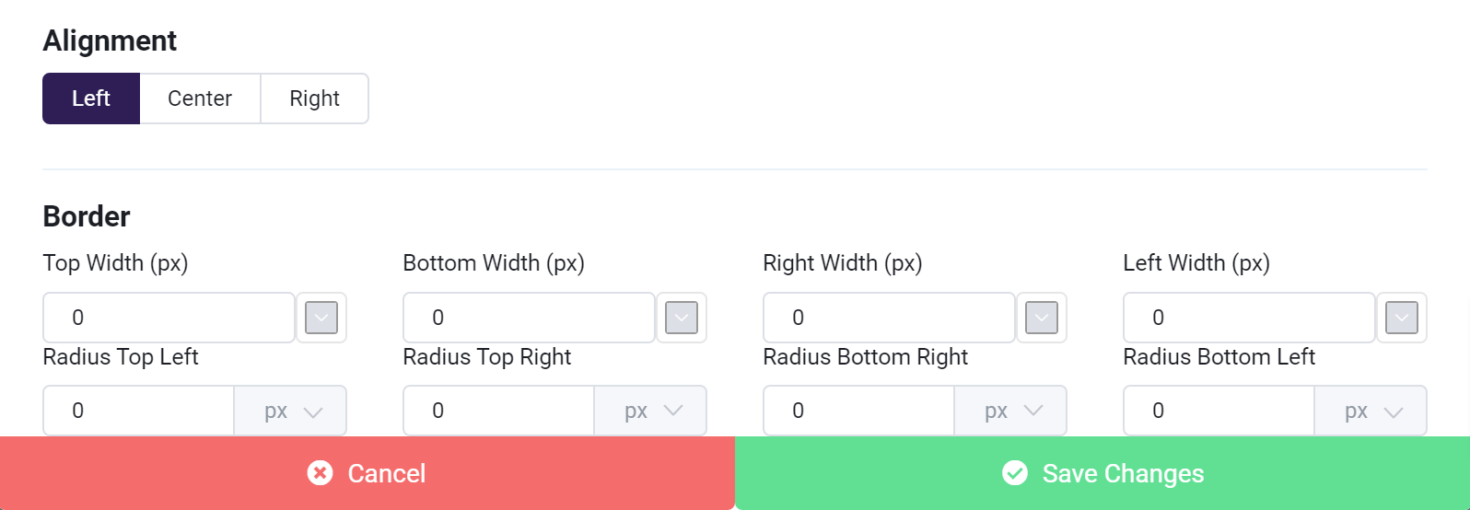Focus the Radius Bottom Left input field
Viewport: 1470px width, 510px height.
pyautogui.click(x=1219, y=411)
